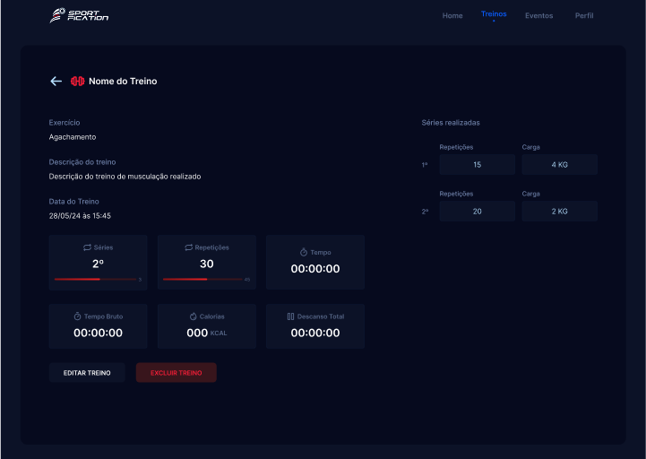Open the Treinos menu item
The height and width of the screenshot is (459, 646).
click(x=494, y=14)
